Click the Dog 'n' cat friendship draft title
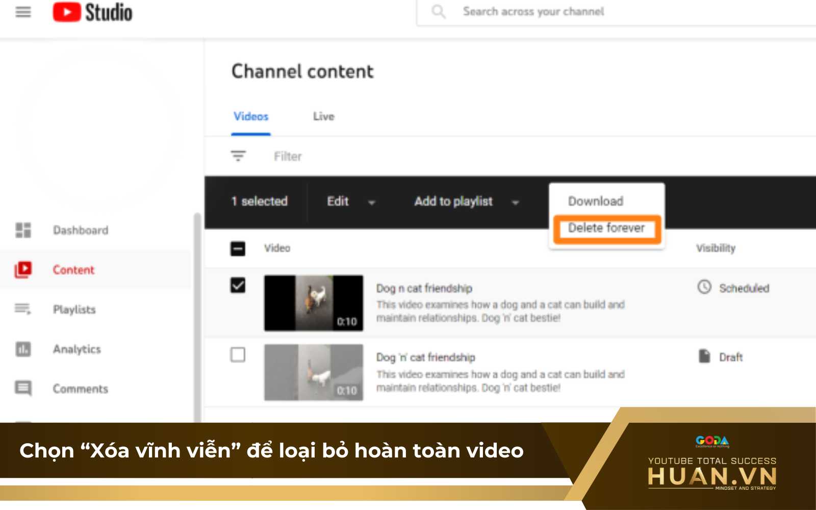 (426, 357)
